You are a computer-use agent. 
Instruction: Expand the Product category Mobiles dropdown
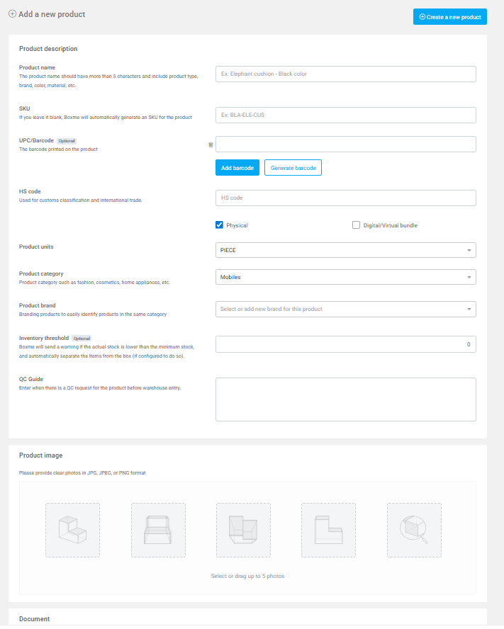click(345, 277)
